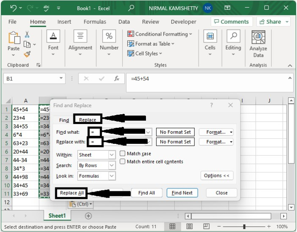Click the zoom slider handle
The width and height of the screenshot is (297, 232).
[x=244, y=226]
